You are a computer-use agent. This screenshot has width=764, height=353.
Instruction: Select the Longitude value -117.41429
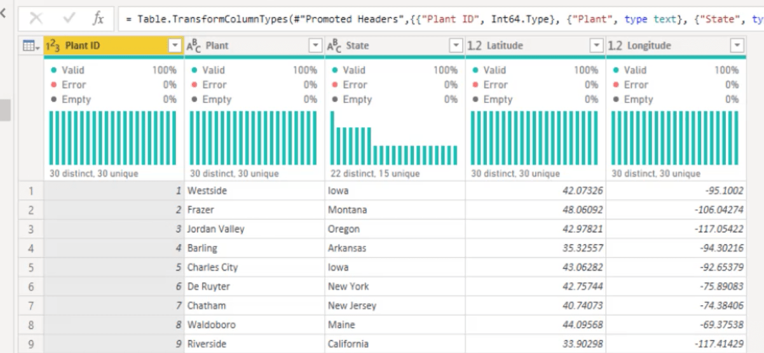(676, 343)
